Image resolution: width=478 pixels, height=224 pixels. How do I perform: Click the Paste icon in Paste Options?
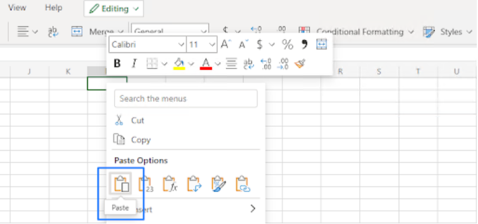pos(121,183)
